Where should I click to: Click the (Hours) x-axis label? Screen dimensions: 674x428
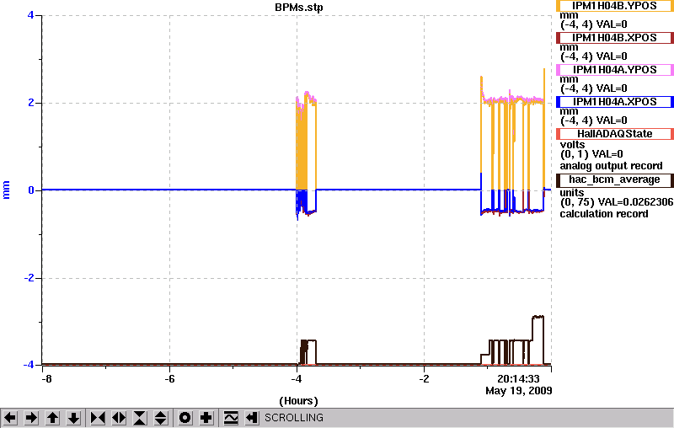click(299, 401)
